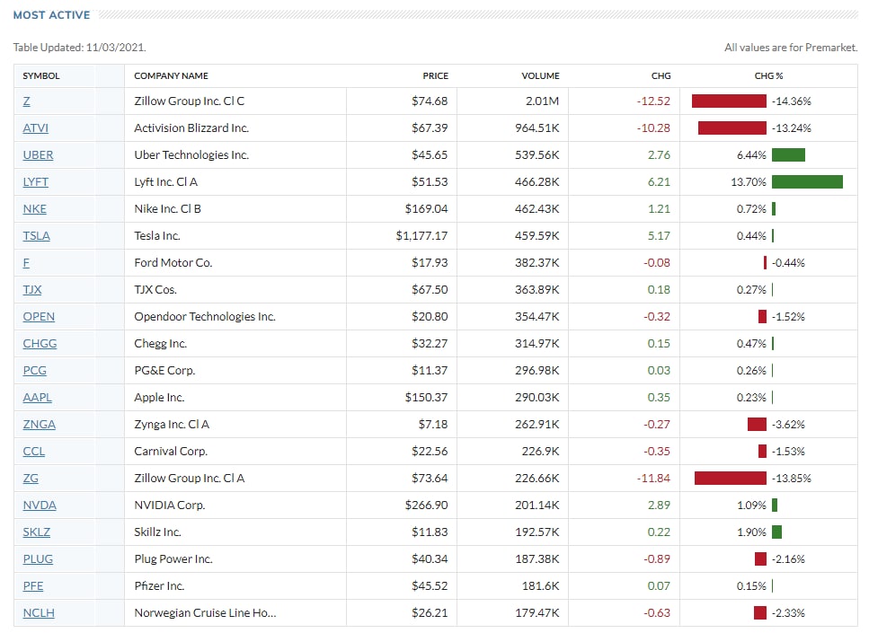Open the AAPL ticker link

37,398
